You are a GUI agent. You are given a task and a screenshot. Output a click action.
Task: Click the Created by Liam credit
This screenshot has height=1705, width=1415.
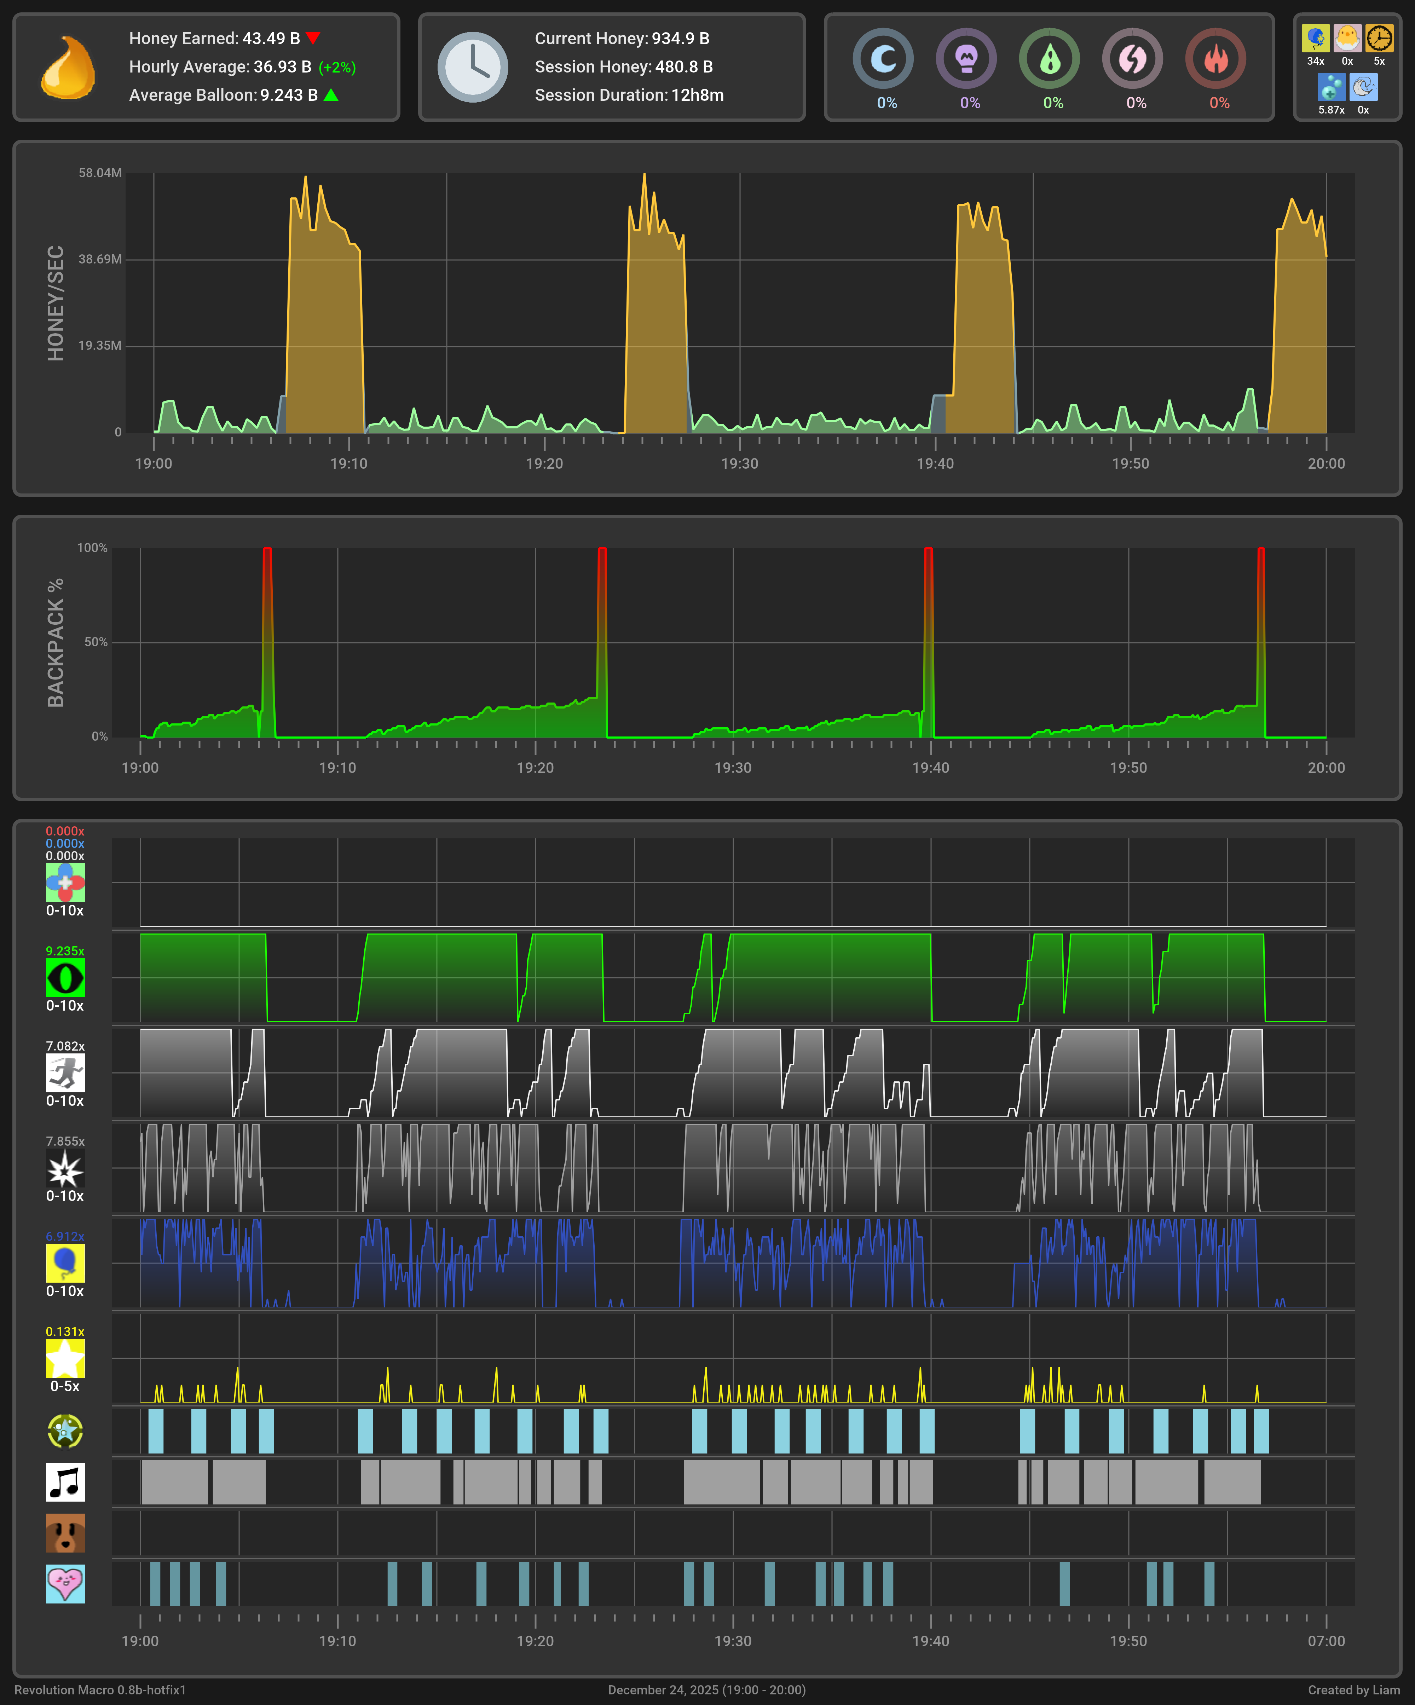(1353, 1689)
